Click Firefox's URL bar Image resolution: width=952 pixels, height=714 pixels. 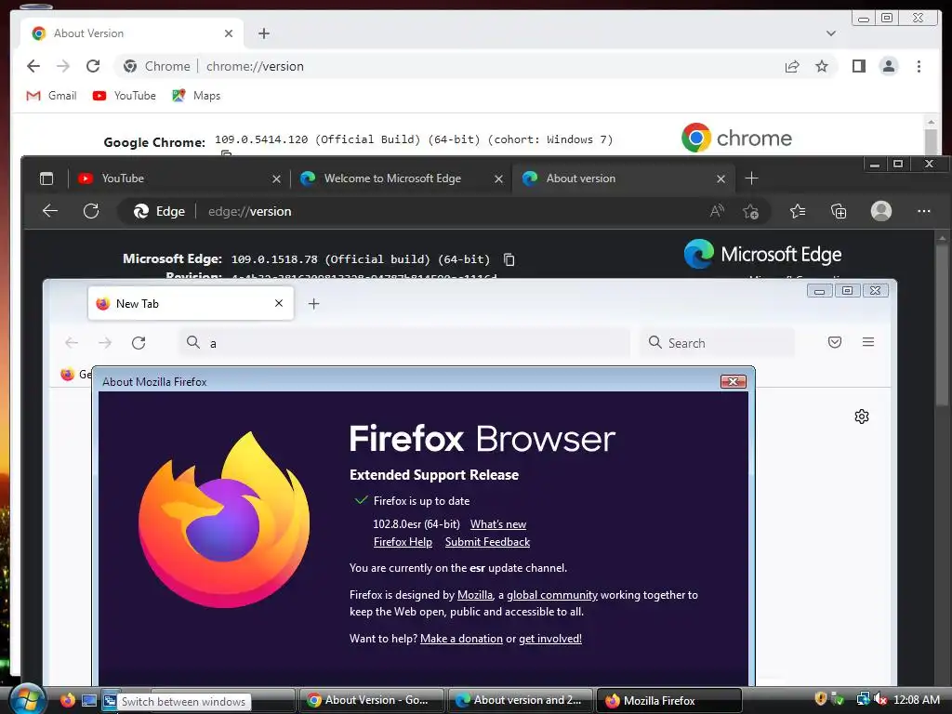404,343
